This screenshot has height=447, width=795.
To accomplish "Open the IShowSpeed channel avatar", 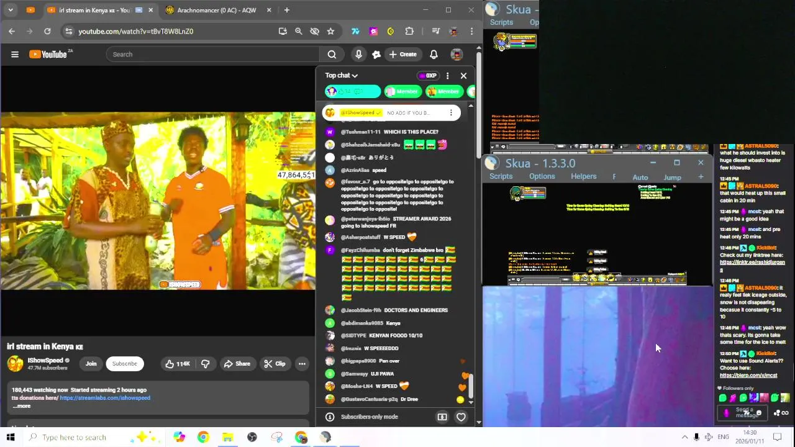I will (15, 364).
